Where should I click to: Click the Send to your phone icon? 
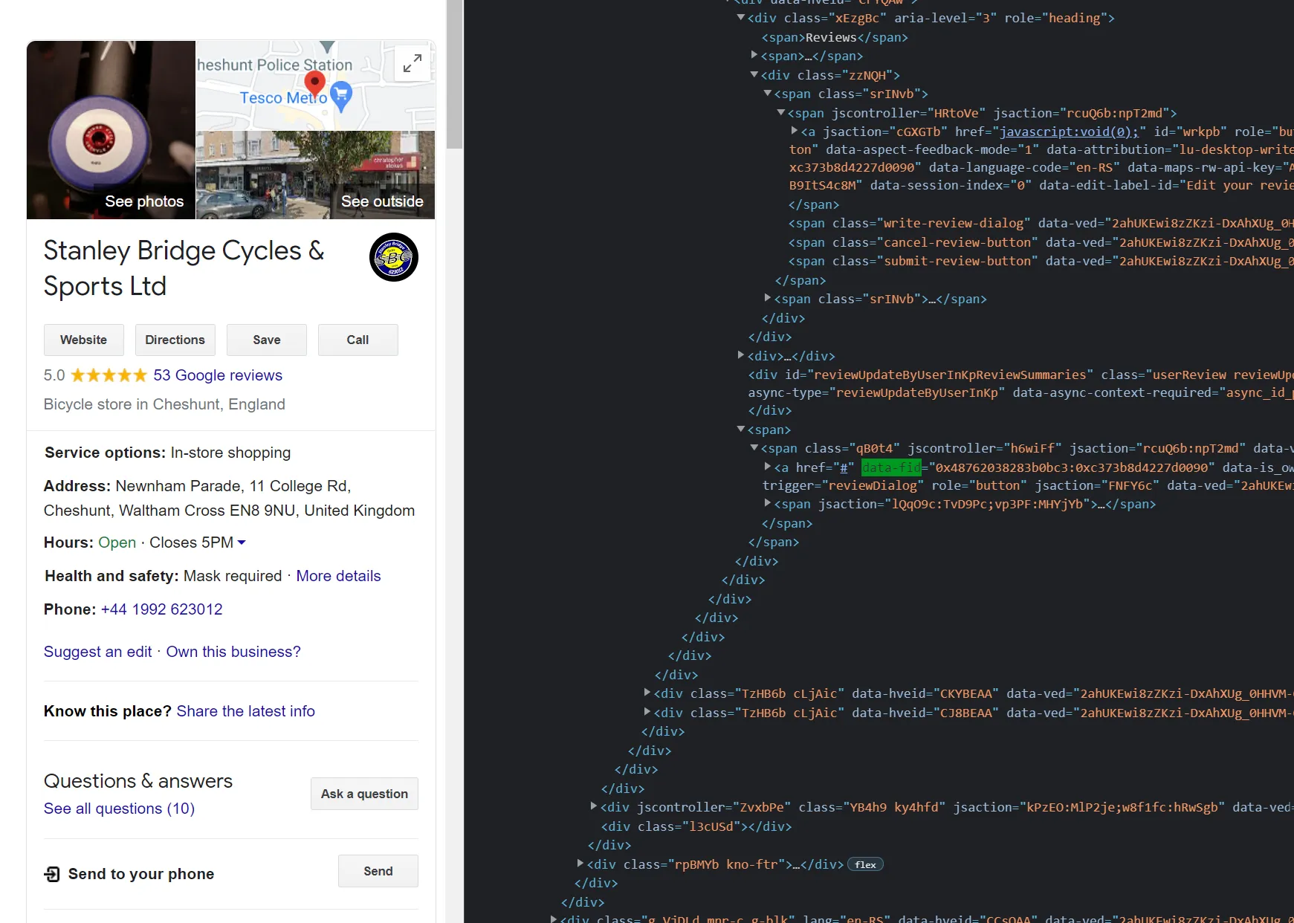point(52,874)
